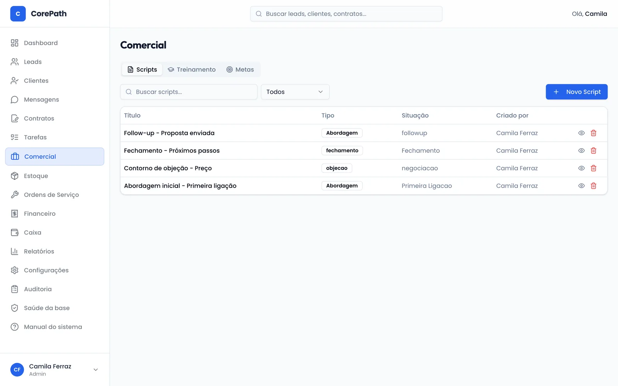Click the Manual do sistema help icon

tap(15, 327)
